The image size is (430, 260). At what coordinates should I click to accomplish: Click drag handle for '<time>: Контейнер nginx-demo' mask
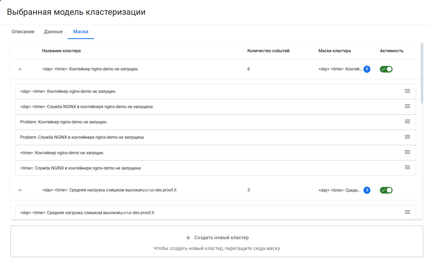407,152
